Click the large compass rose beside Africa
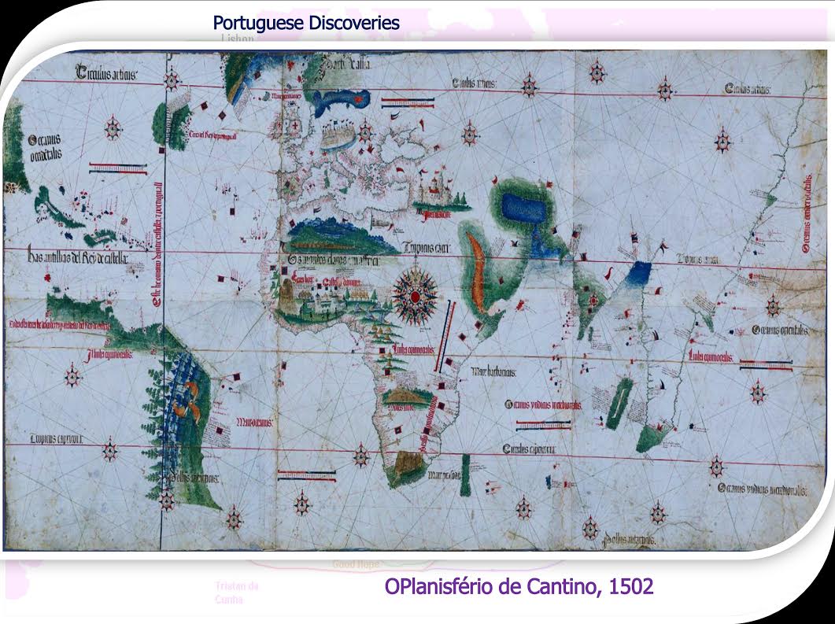 (x=415, y=297)
